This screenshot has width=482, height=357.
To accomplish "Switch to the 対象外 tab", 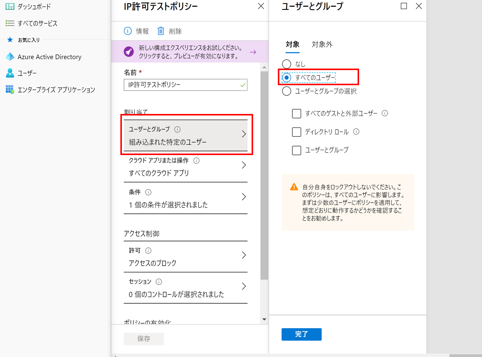I will click(322, 44).
